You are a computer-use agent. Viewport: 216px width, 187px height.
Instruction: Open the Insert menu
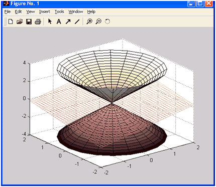45,12
